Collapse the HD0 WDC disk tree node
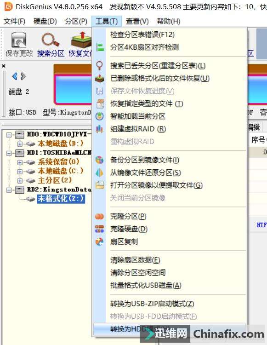Screen dimensions: 267x345 pos(9,135)
